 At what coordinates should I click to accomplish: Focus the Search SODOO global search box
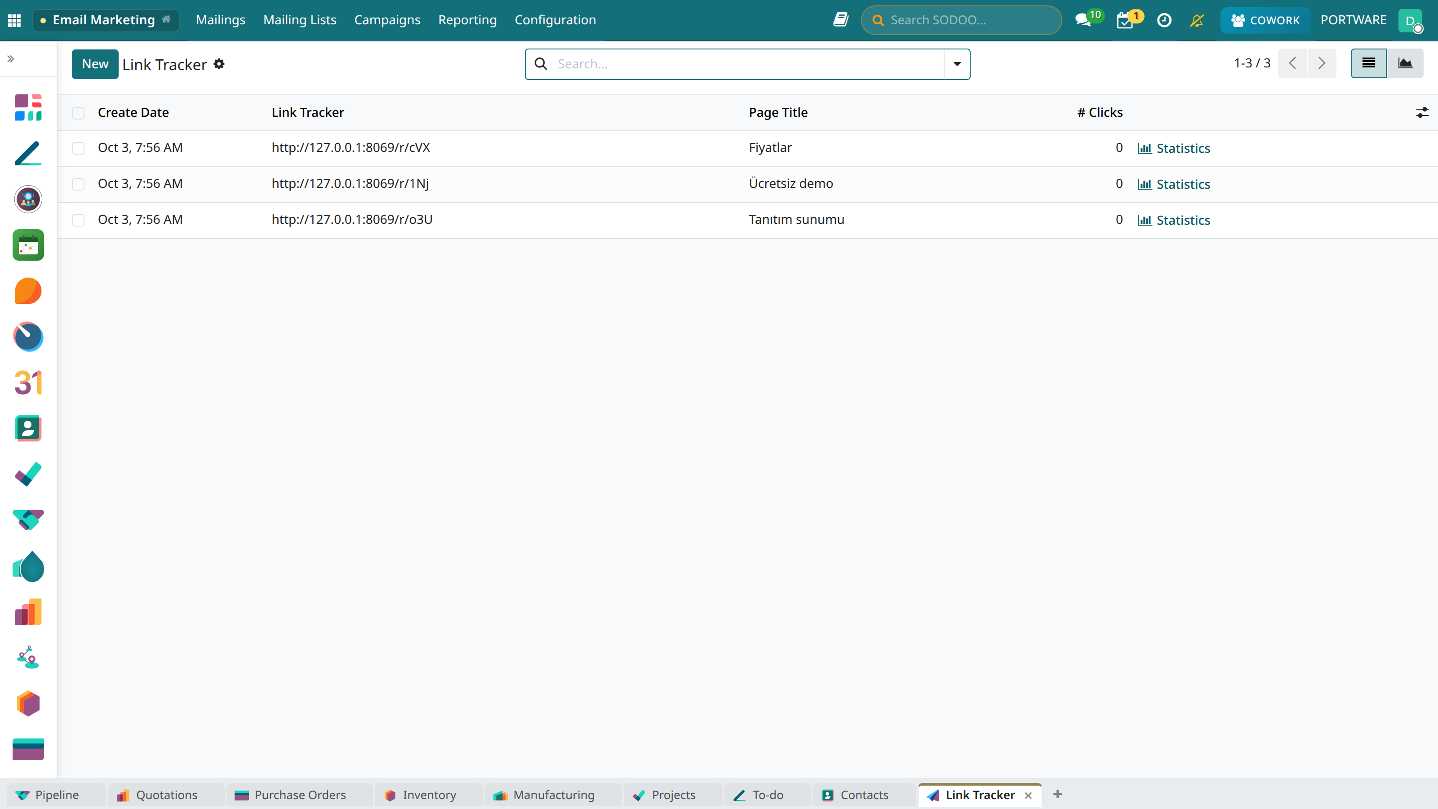(x=961, y=20)
